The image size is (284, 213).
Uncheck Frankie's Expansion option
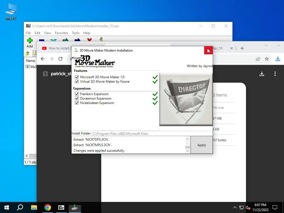pyautogui.click(x=77, y=94)
